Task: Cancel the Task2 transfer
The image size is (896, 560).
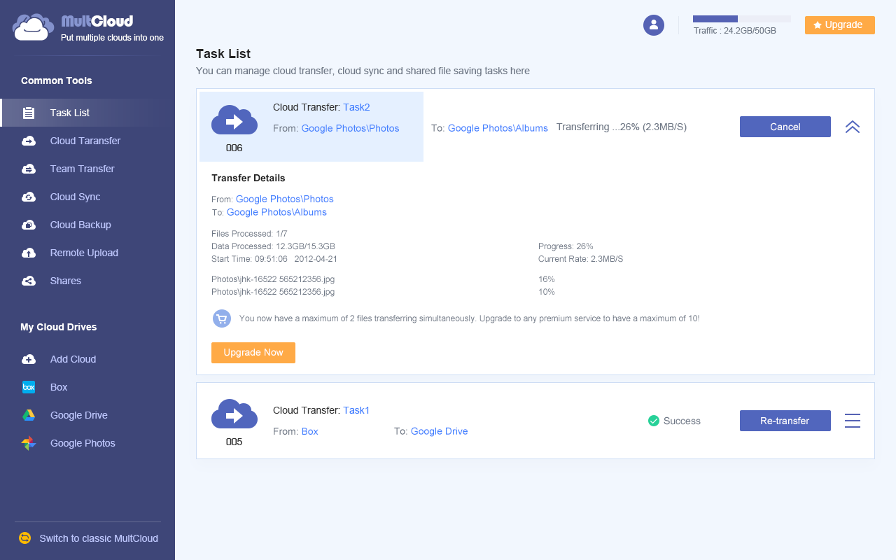Action: click(785, 127)
